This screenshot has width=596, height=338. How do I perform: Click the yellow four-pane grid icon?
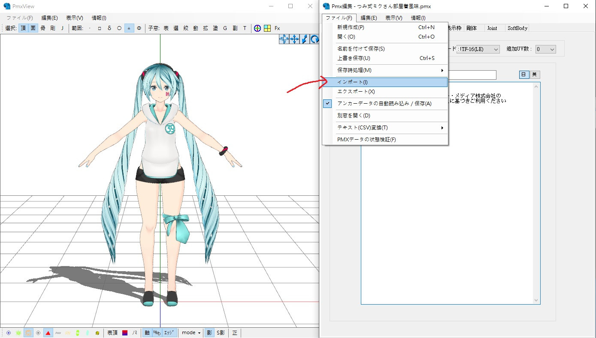click(x=267, y=28)
